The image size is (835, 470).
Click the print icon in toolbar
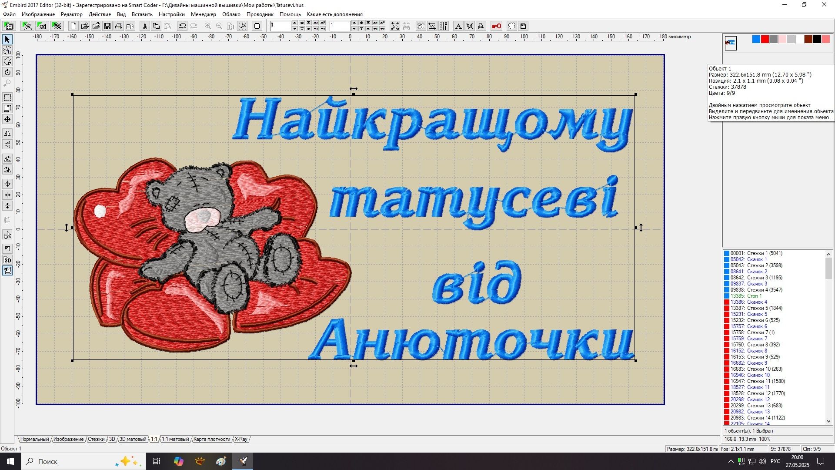click(119, 26)
